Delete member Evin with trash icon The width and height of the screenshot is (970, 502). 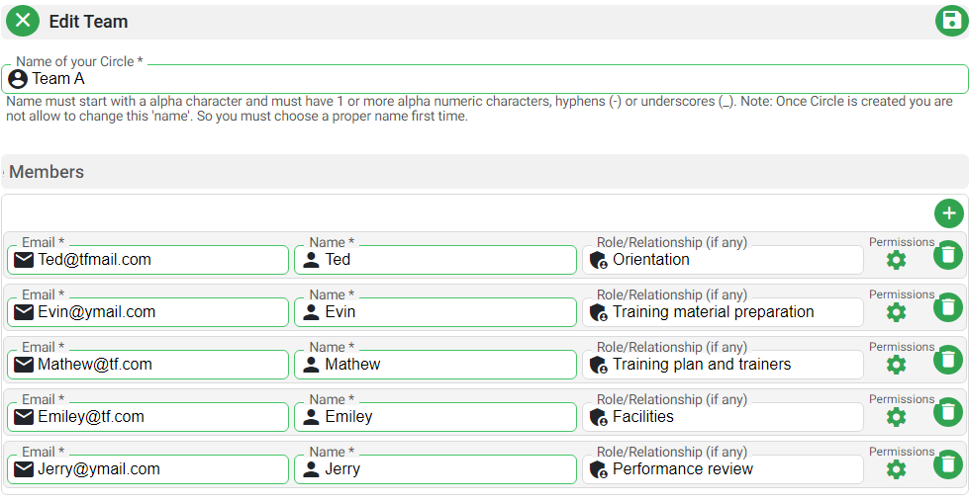(x=948, y=308)
